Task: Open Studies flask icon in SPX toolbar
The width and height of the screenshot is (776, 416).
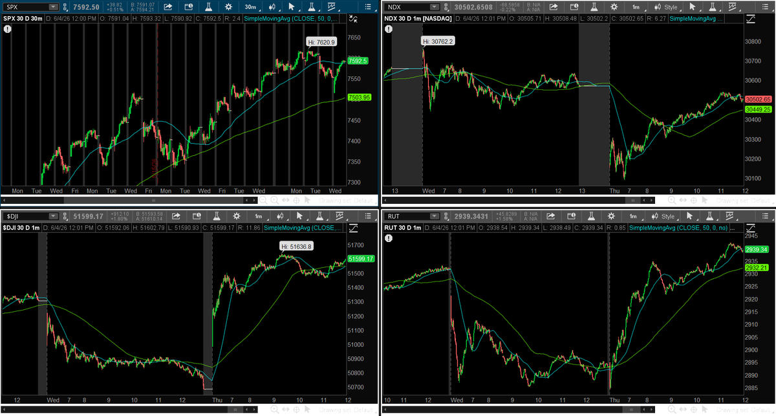Action: tap(208, 7)
